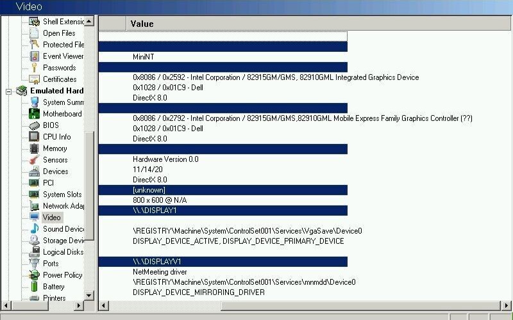Click the PCI card icon
Image resolution: width=513 pixels, height=320 pixels.
34,183
